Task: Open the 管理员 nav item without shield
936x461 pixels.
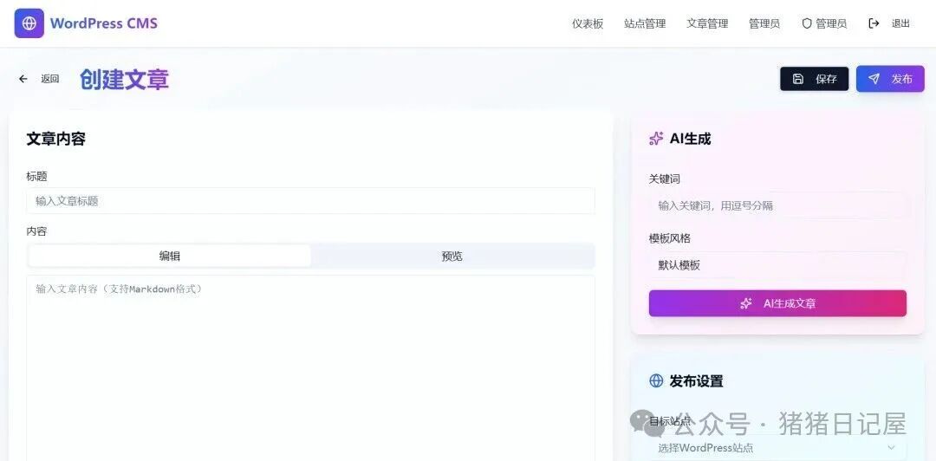Action: coord(764,24)
